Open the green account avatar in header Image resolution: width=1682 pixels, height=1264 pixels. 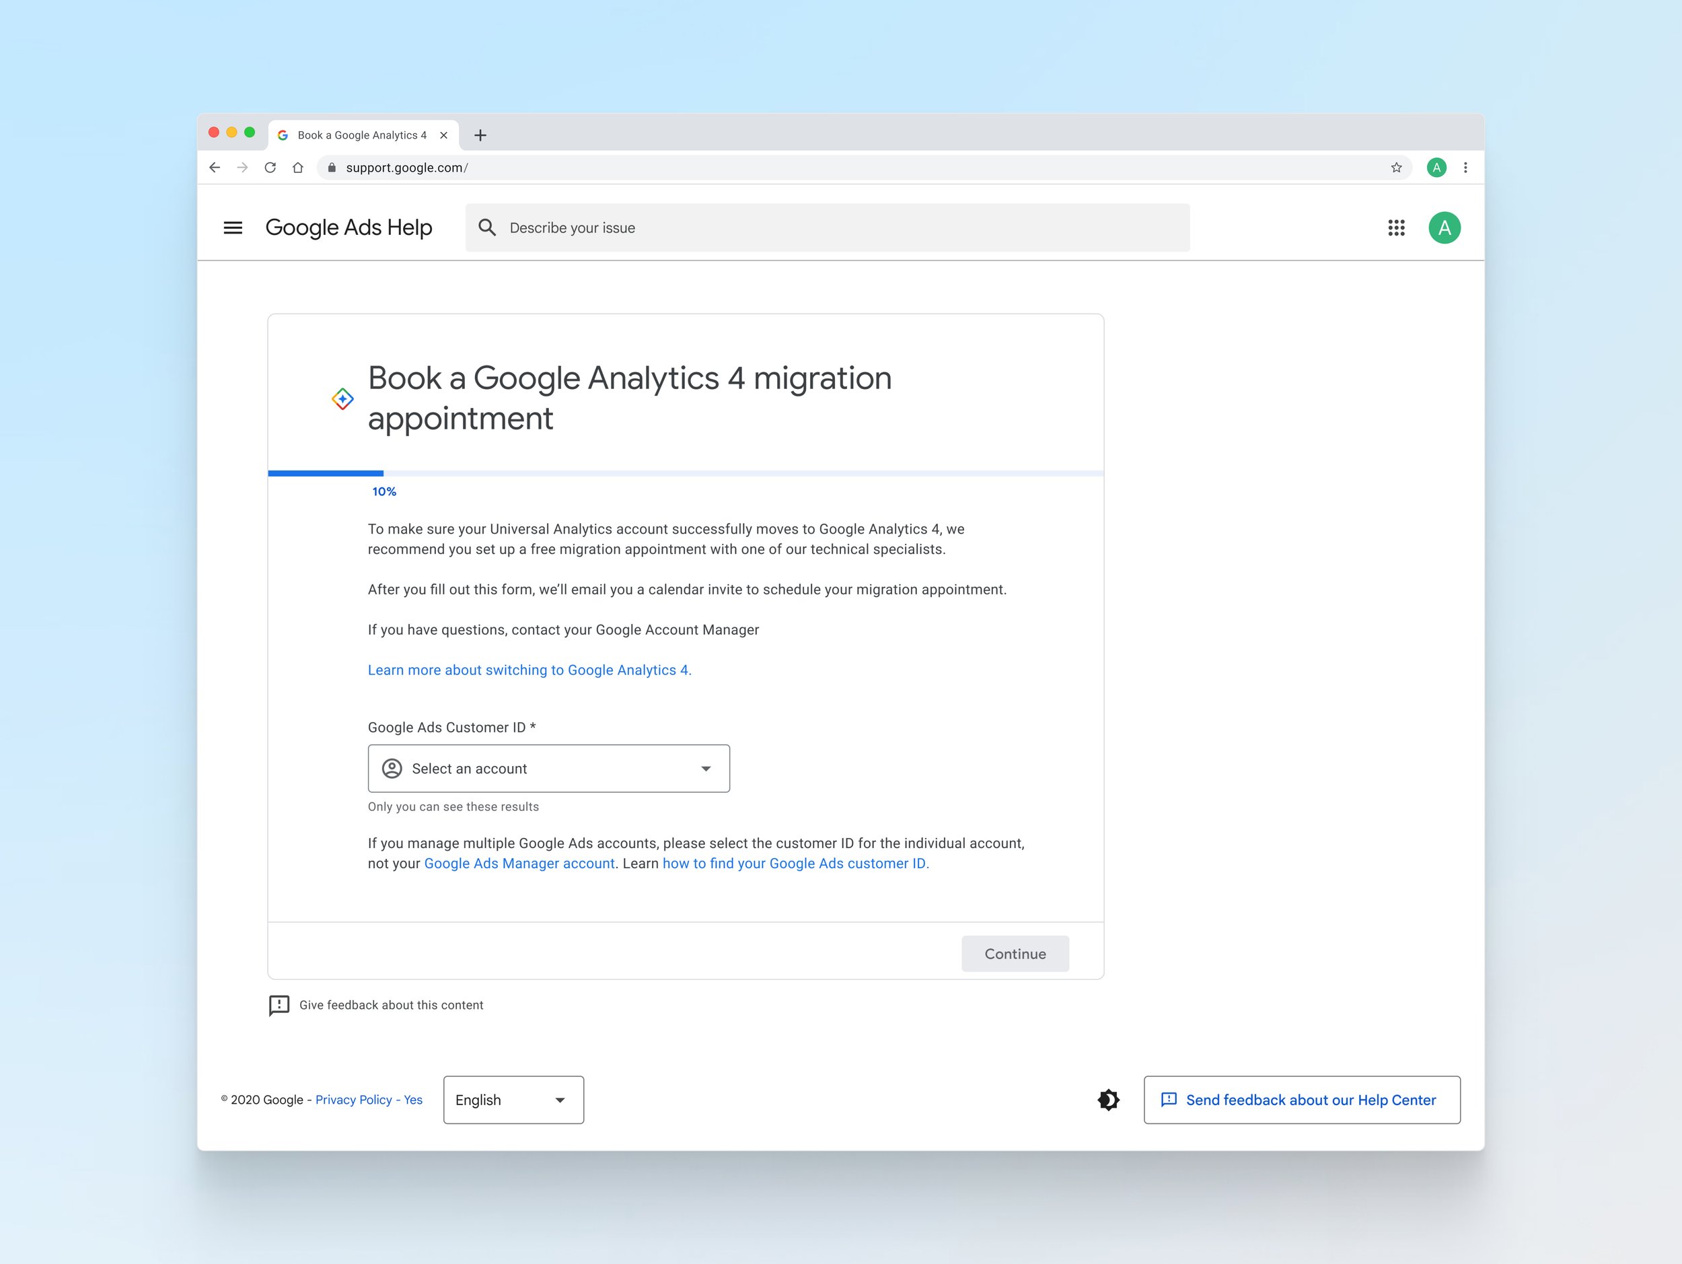[1444, 227]
